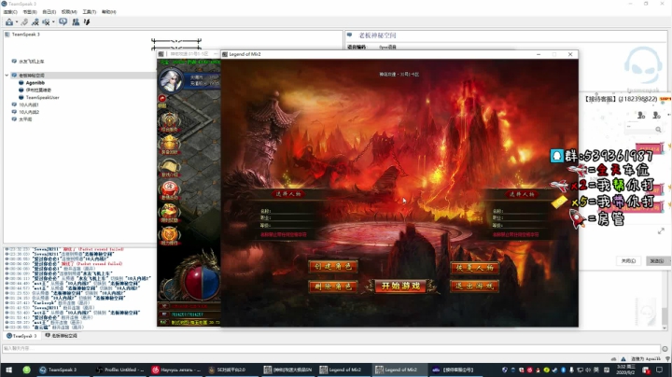Select the last channel below 10人内战2
This screenshot has width=672, height=377.
pos(25,119)
